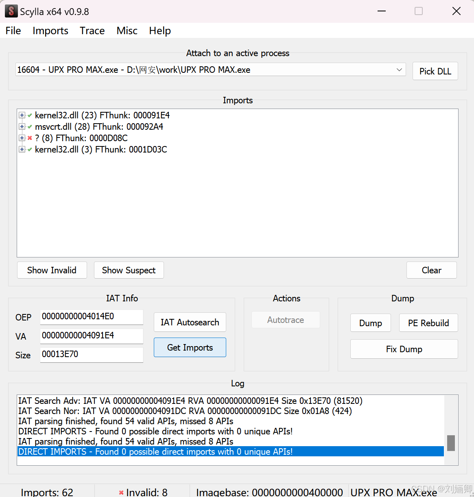Click the Scylla logo in the title bar
This screenshot has width=474, height=497.
point(11,11)
